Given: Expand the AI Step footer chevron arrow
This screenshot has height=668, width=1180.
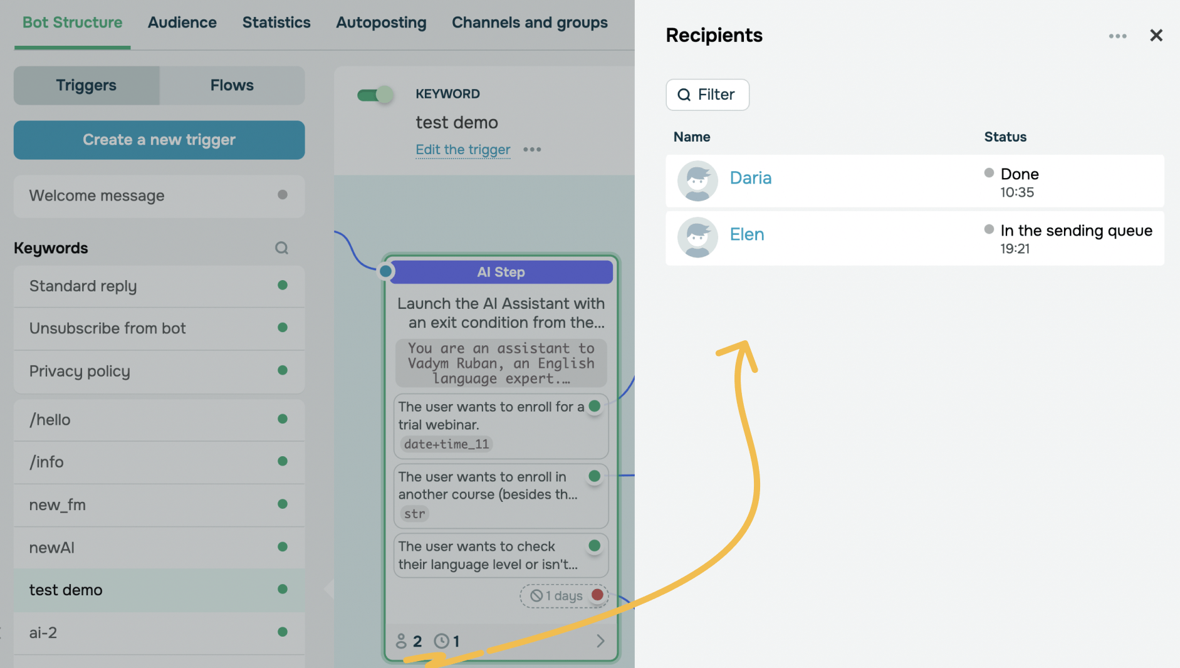Looking at the screenshot, I should click(600, 641).
